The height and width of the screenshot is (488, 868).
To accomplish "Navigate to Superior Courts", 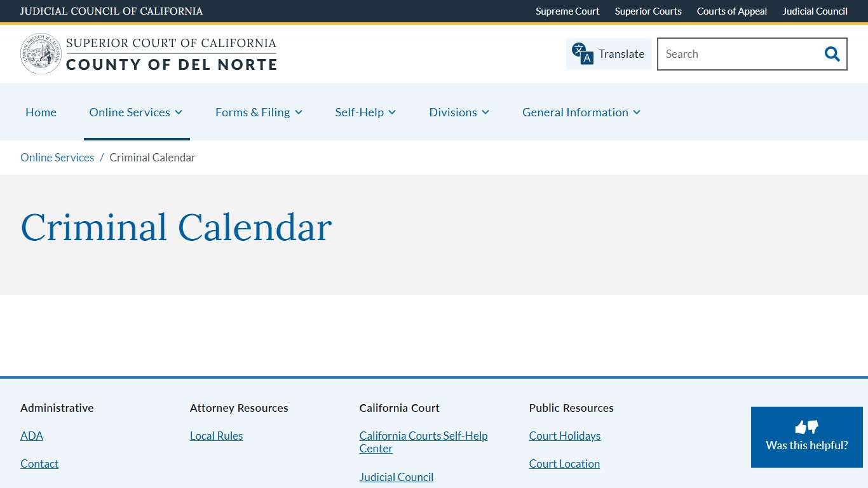I will pos(648,11).
